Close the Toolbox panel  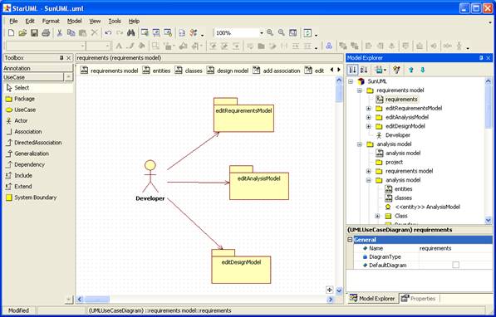tap(69, 58)
